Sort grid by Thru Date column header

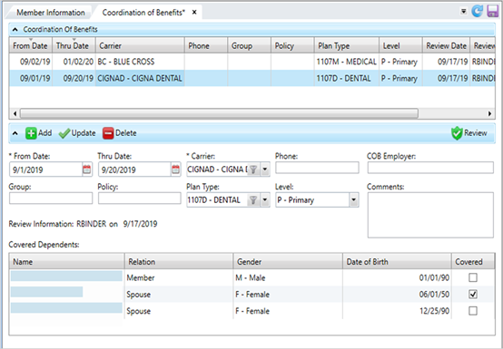pos(74,45)
